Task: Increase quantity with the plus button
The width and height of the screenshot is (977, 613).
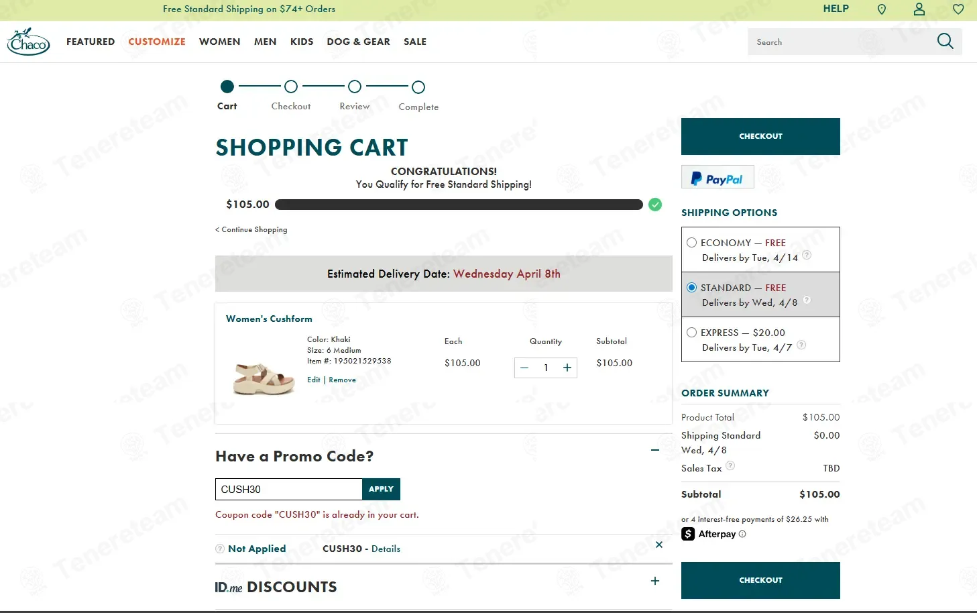Action: pos(567,368)
